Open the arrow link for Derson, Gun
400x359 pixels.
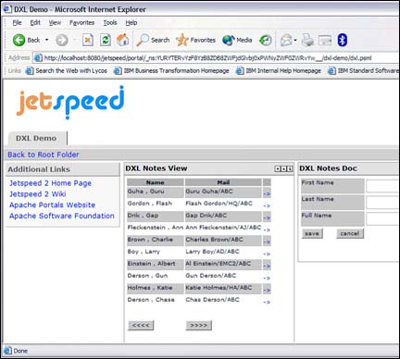click(x=267, y=278)
